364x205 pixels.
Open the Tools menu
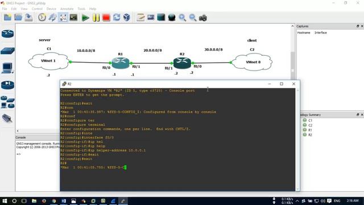[81, 9]
